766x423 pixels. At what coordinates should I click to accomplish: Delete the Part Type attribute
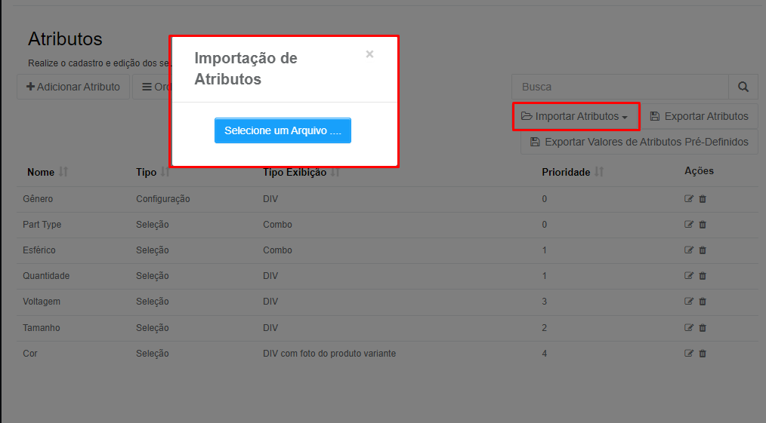[703, 225]
